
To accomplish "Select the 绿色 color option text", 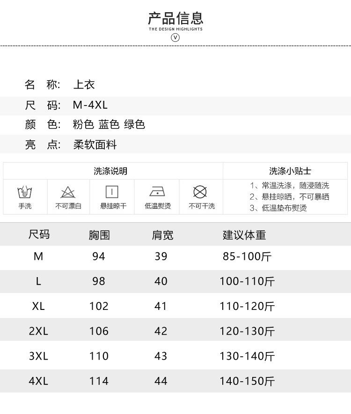I will 134,125.
